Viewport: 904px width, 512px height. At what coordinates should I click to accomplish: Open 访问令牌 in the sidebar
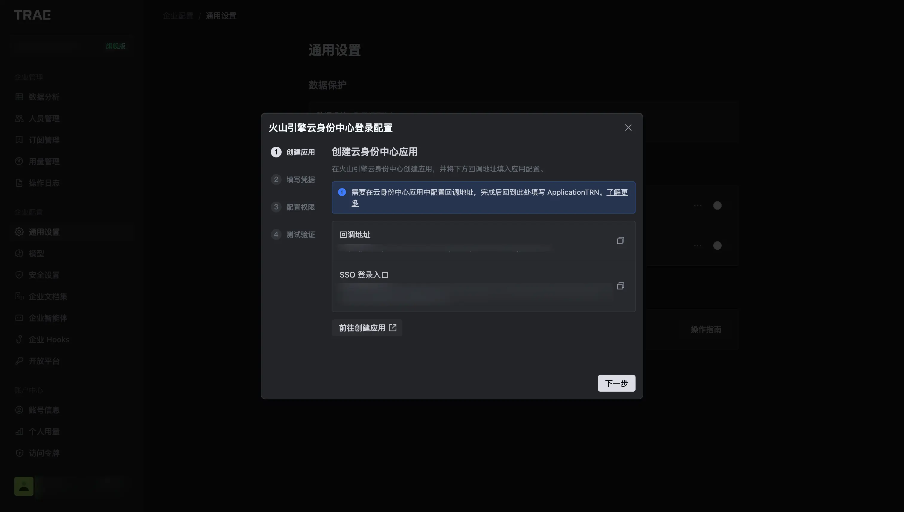pyautogui.click(x=72, y=453)
